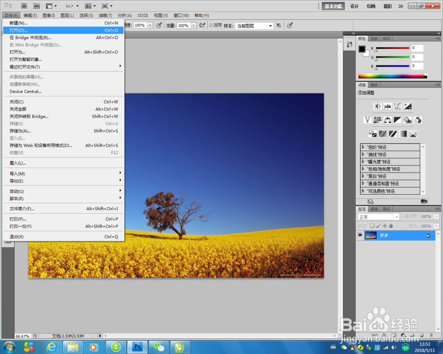Expand the "通道混和器" presets group
The width and height of the screenshot is (443, 354).
363,184
